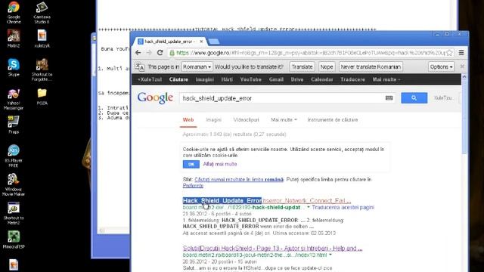This screenshot has height=272, width=484.
Task: Expand Mai multe in black Google bar
Action: [x=386, y=79]
